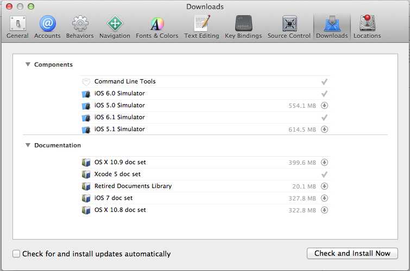
Task: Click the installed checkmark for Xcode 5 doc set
Action: click(325, 175)
